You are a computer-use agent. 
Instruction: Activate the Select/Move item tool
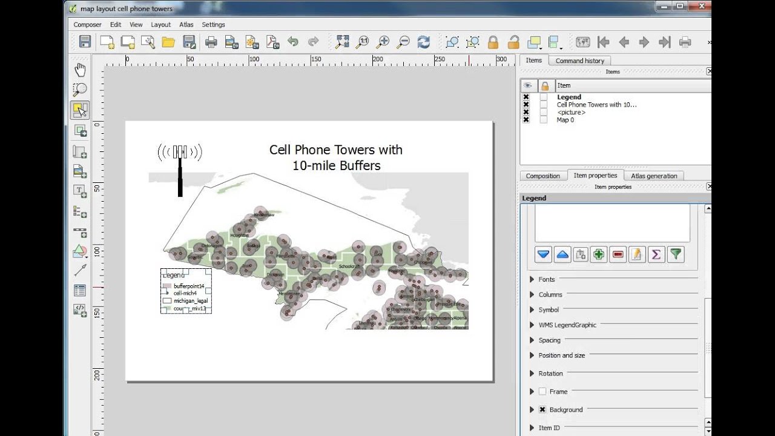click(80, 110)
